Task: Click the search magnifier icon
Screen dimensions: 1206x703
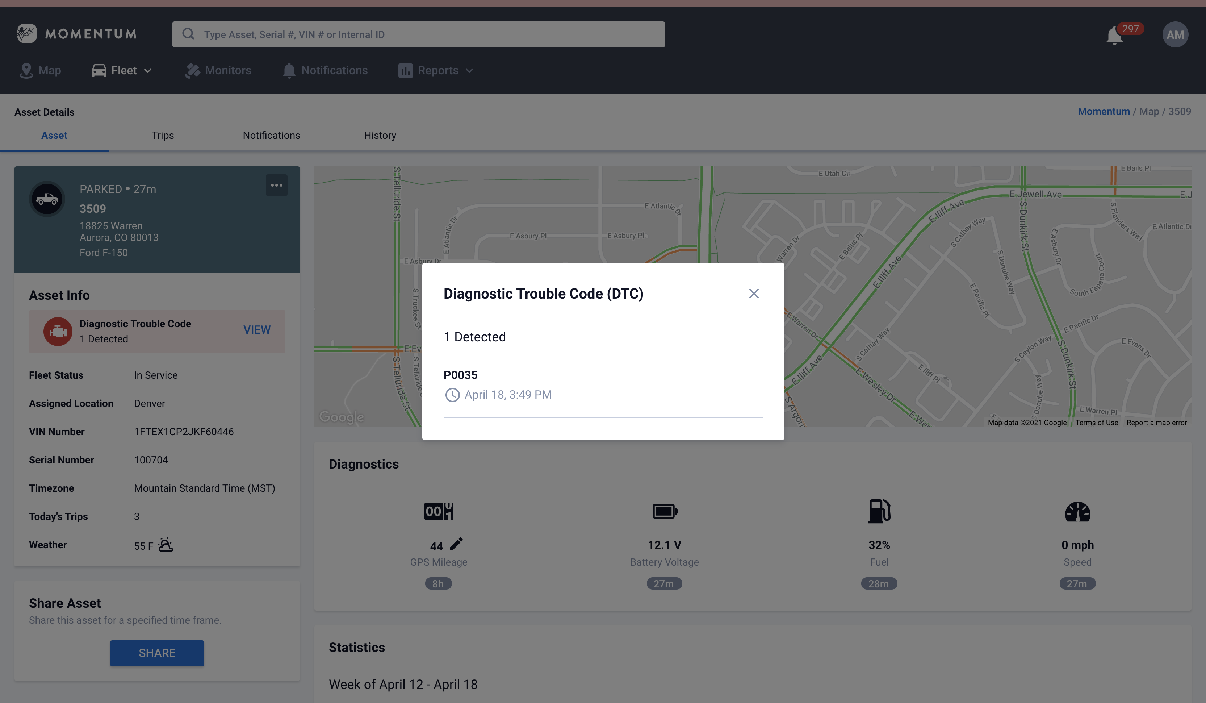Action: pyautogui.click(x=188, y=34)
